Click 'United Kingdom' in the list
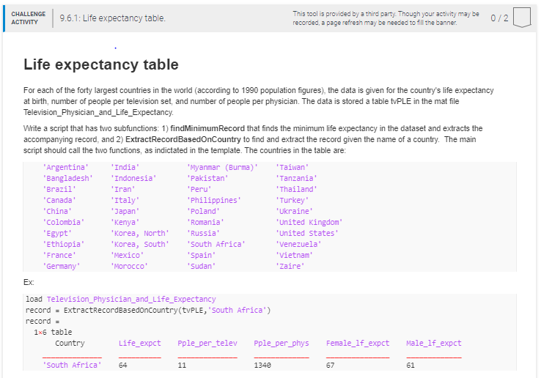The image size is (541, 378). pos(309,223)
